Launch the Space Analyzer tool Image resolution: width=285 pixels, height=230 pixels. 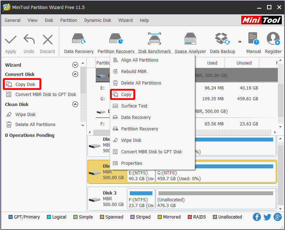tap(190, 43)
